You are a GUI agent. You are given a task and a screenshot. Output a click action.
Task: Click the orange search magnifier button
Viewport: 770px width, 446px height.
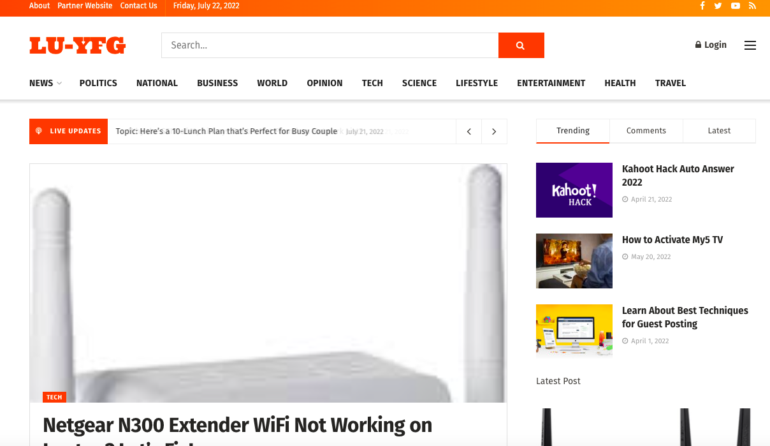[x=521, y=45]
